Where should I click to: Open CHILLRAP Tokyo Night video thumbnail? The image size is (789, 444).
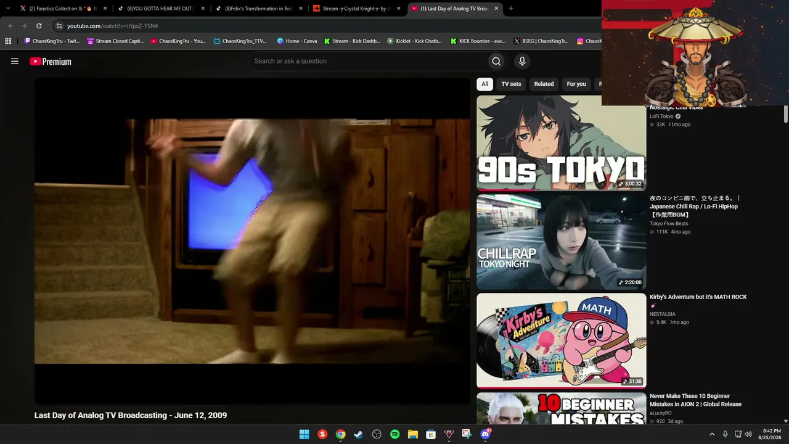coord(562,242)
